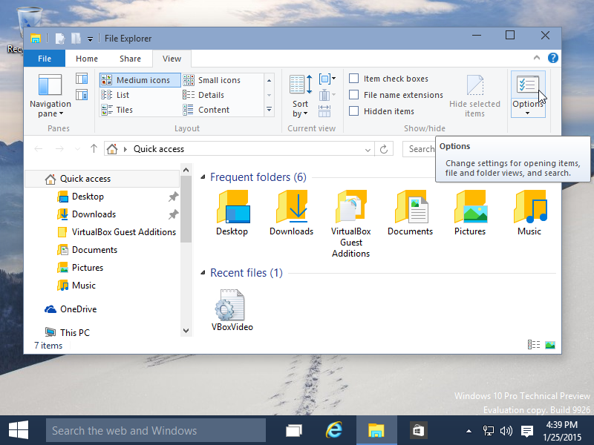Show file name extensions
Screen dimensions: 594x445
tap(353, 94)
